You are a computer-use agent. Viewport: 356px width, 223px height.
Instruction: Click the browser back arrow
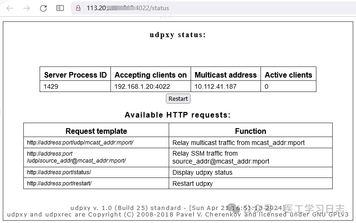(10, 8)
